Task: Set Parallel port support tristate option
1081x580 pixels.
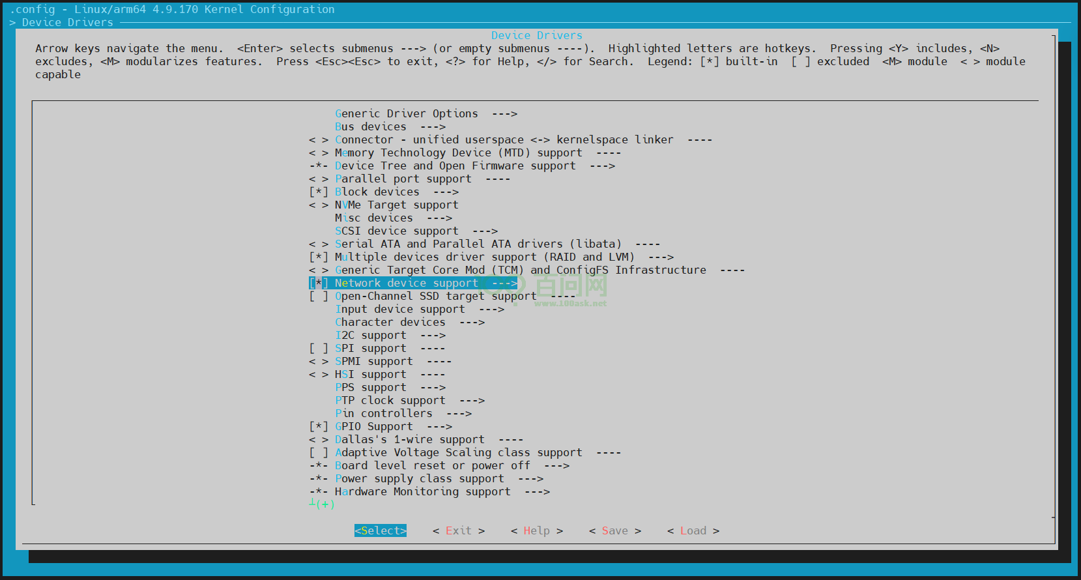Action: pos(319,179)
